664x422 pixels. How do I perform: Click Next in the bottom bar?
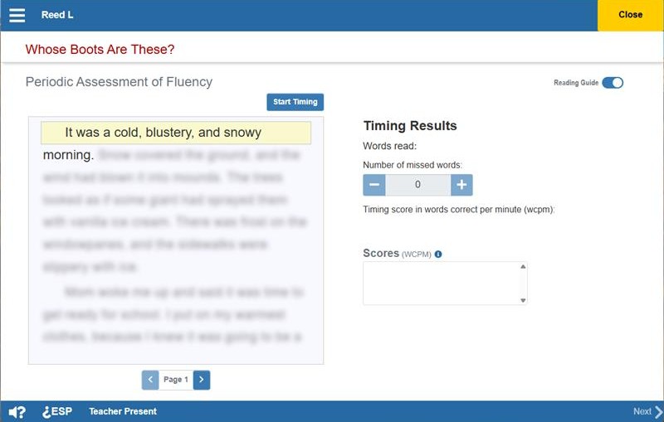pyautogui.click(x=647, y=412)
